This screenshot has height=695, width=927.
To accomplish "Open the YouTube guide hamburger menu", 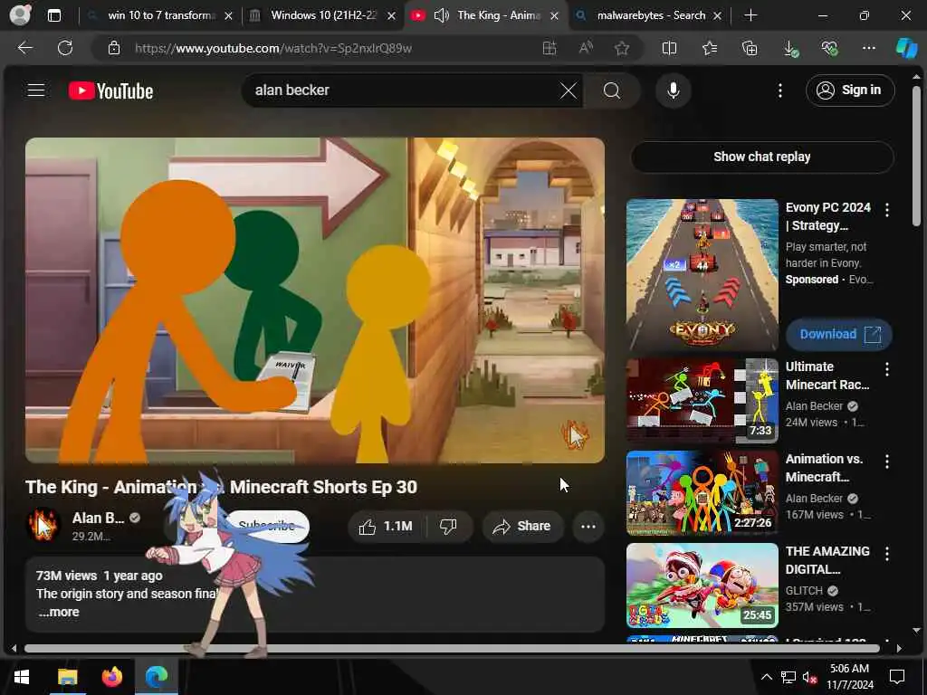I will [36, 90].
